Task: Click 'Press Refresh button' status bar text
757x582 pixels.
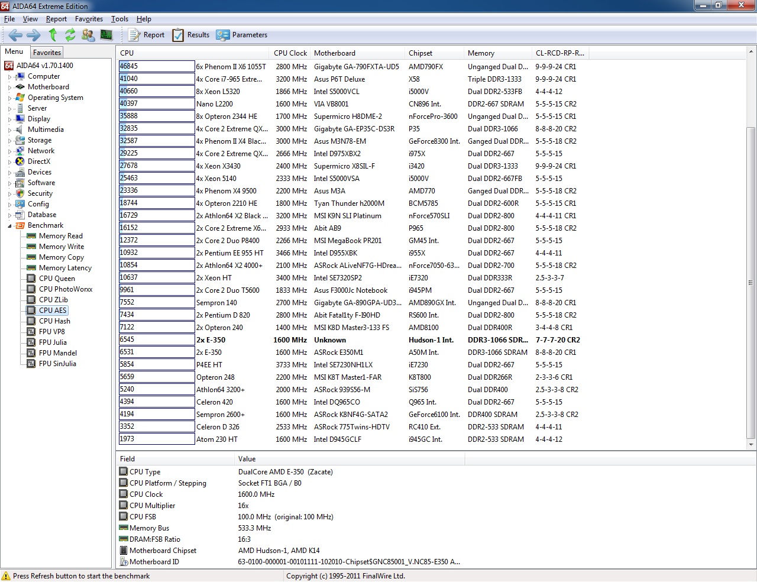Action: pos(81,576)
